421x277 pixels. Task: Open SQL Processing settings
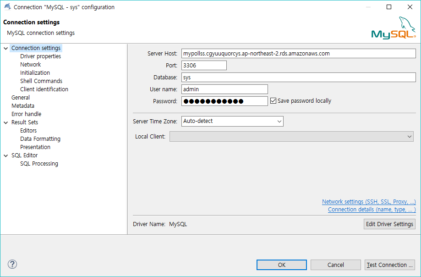39,164
